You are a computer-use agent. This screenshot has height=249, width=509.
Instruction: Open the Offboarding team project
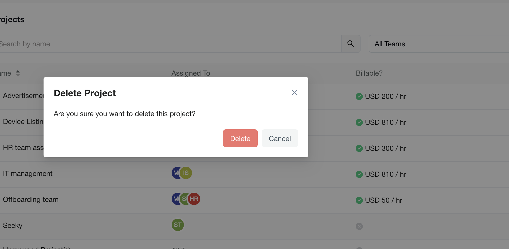31,200
